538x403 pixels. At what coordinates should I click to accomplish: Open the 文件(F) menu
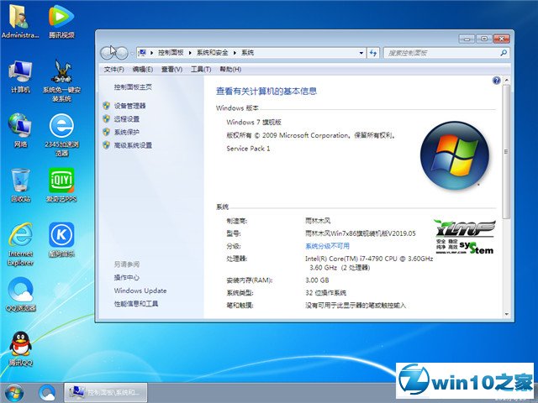[x=114, y=70]
